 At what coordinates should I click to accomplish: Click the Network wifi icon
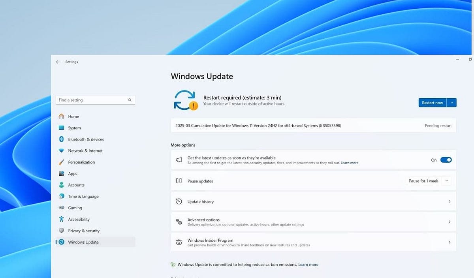(61, 151)
